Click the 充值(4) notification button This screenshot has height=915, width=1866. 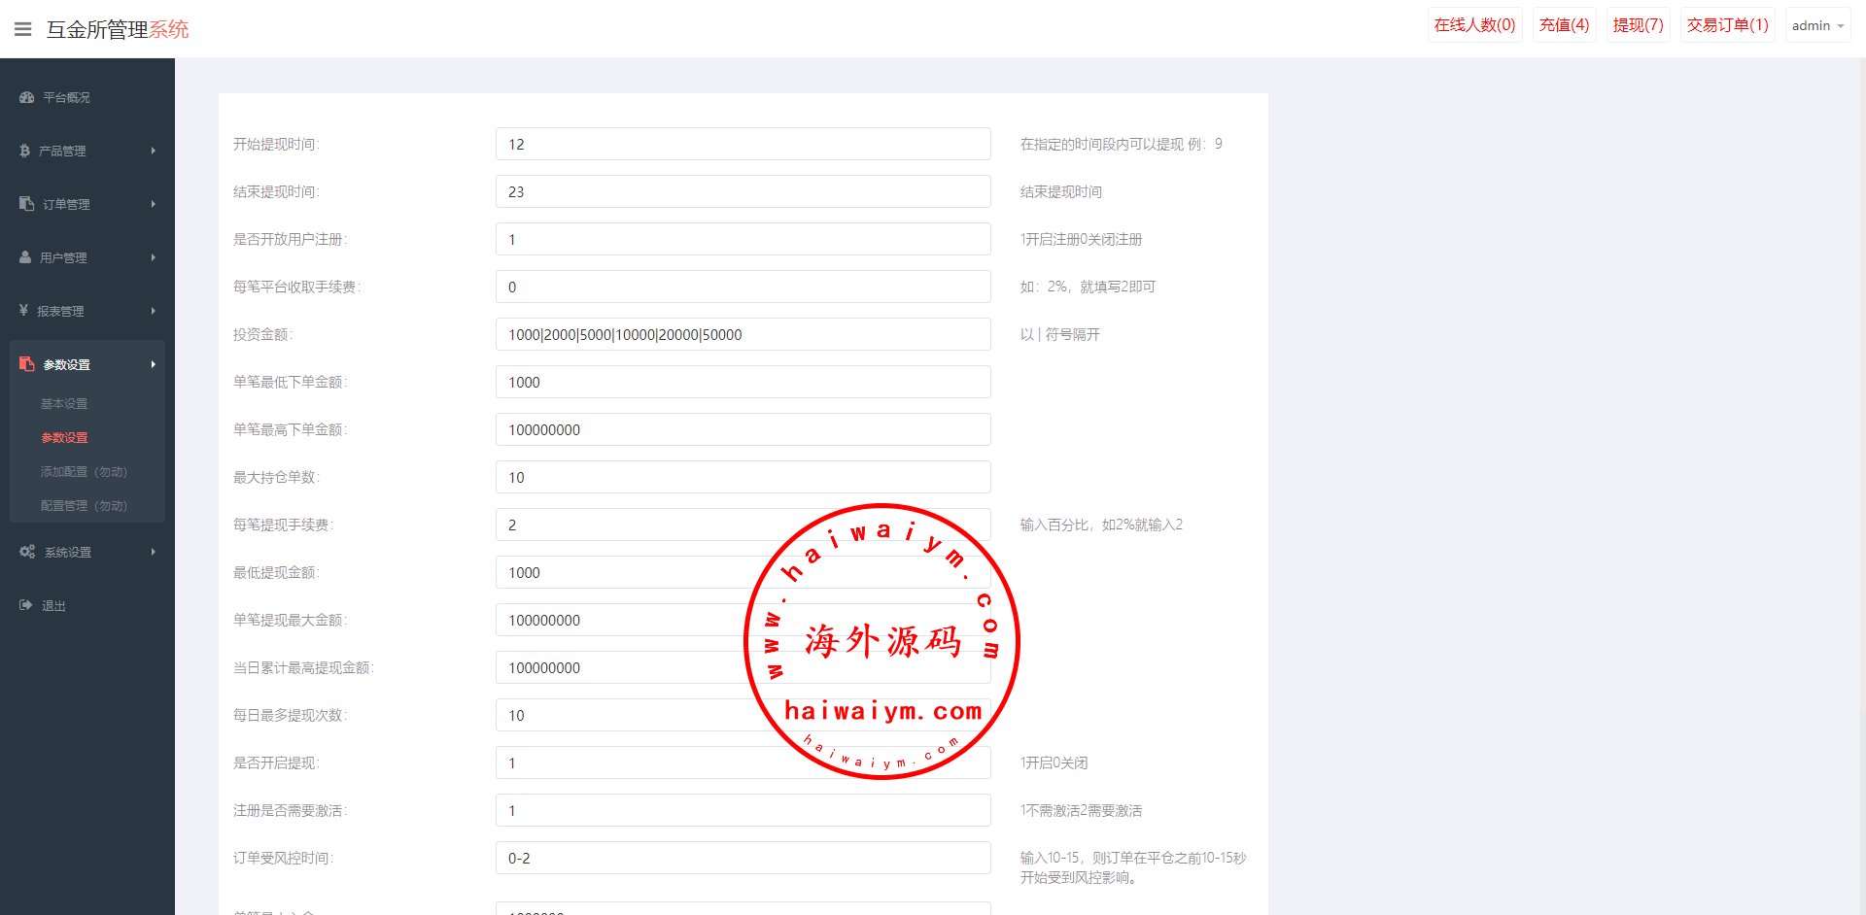tap(1564, 25)
